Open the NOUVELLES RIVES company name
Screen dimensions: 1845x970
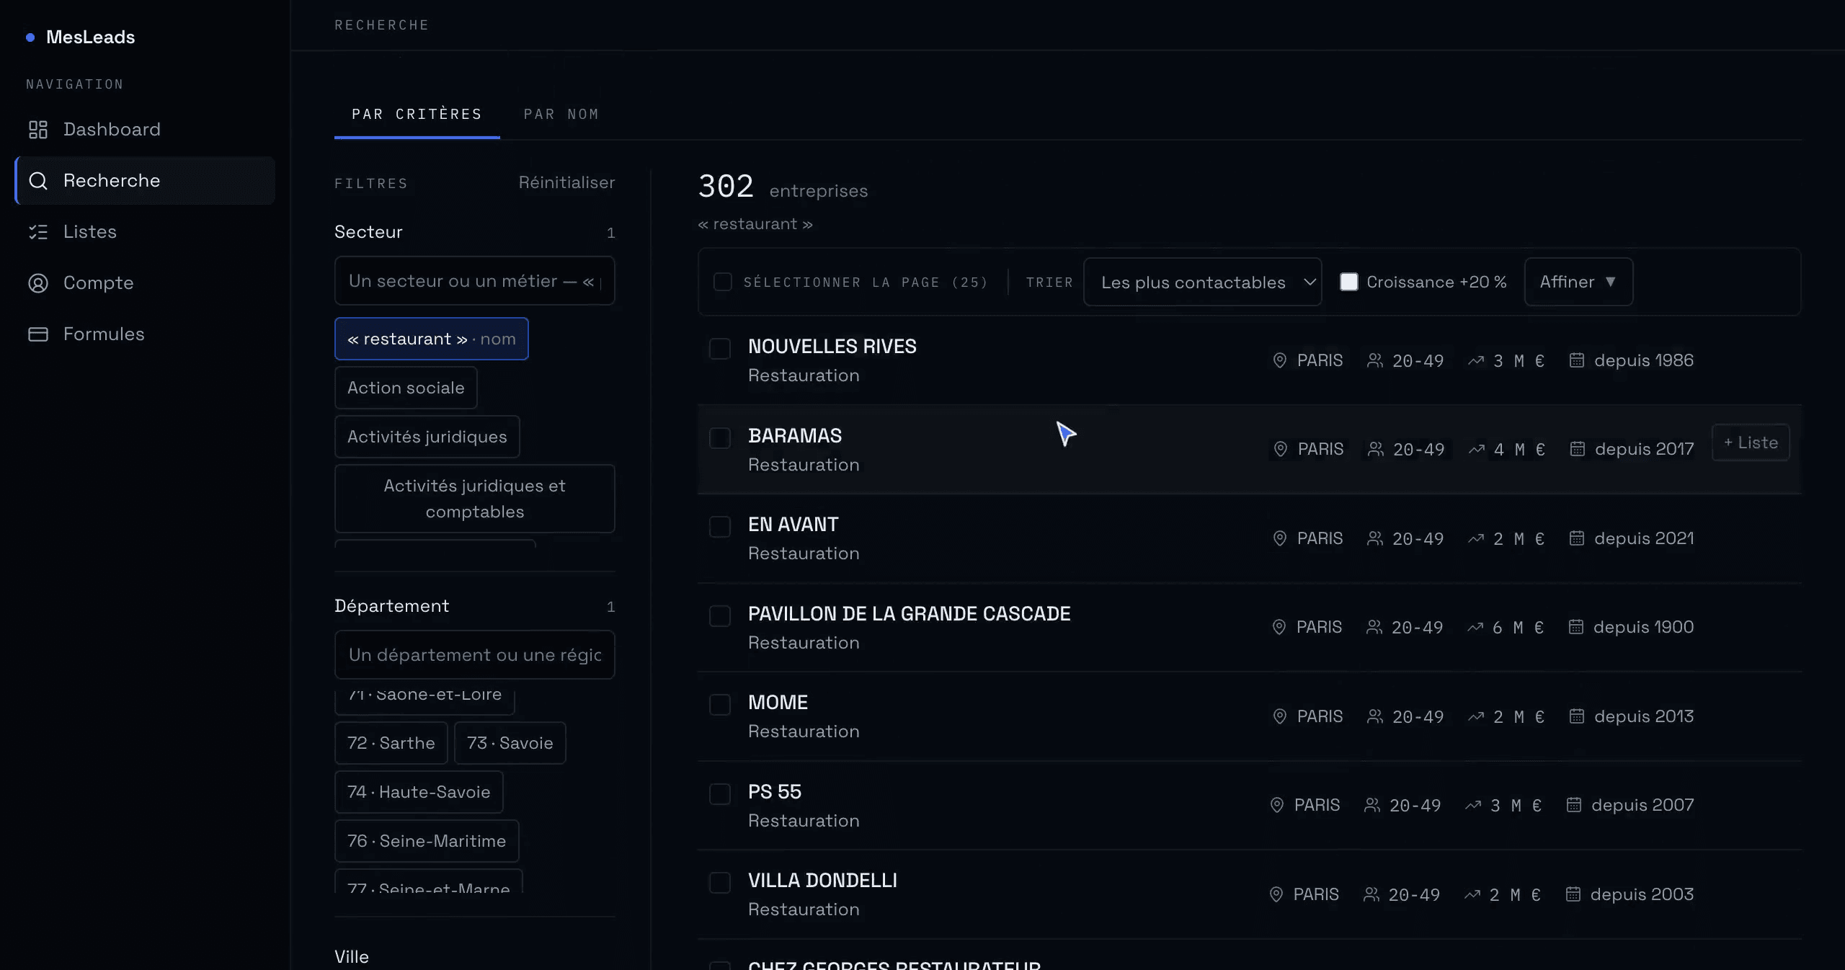tap(832, 347)
